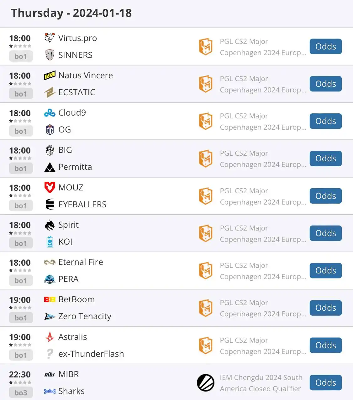Open the Zero Tenacity team link

pyautogui.click(x=85, y=316)
